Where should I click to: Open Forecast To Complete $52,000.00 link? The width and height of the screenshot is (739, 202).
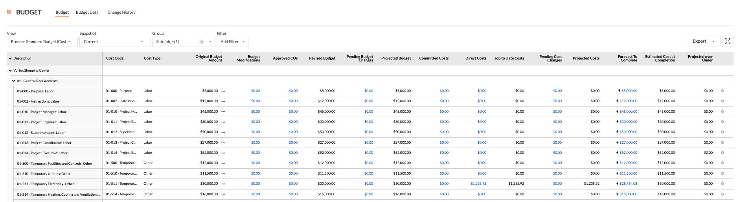point(629,153)
